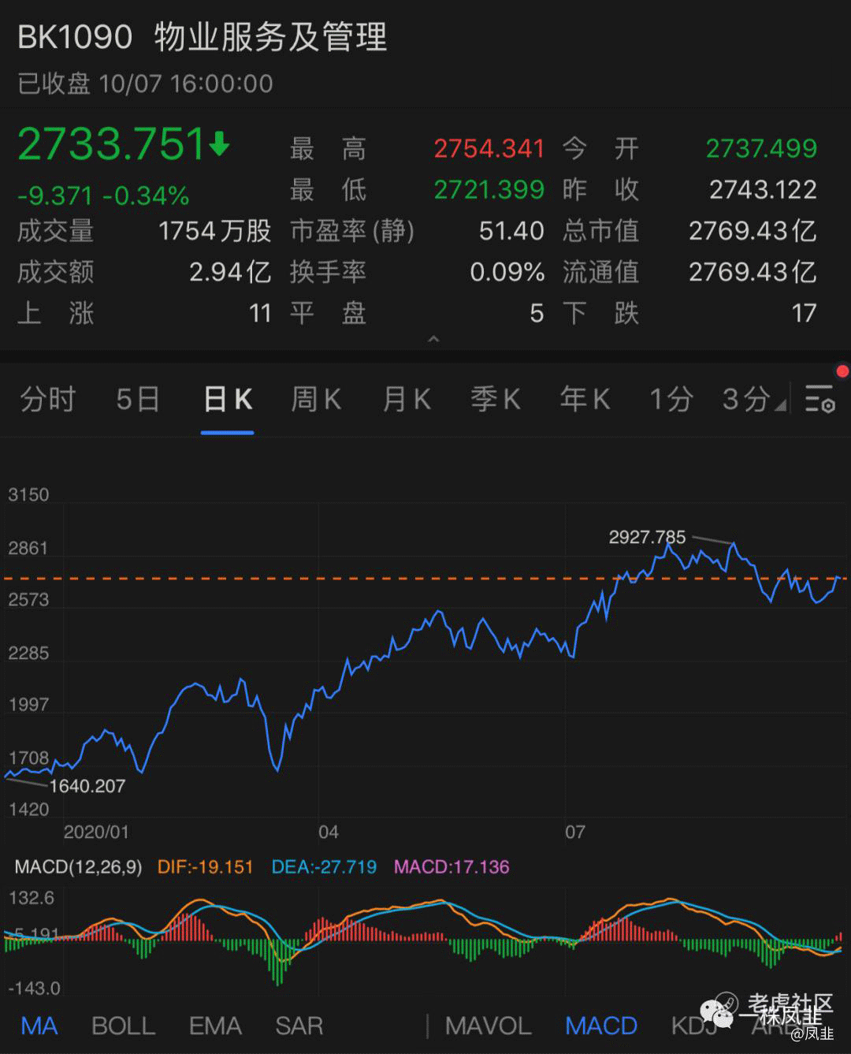Choose the SAR overlay indicator

299,1026
